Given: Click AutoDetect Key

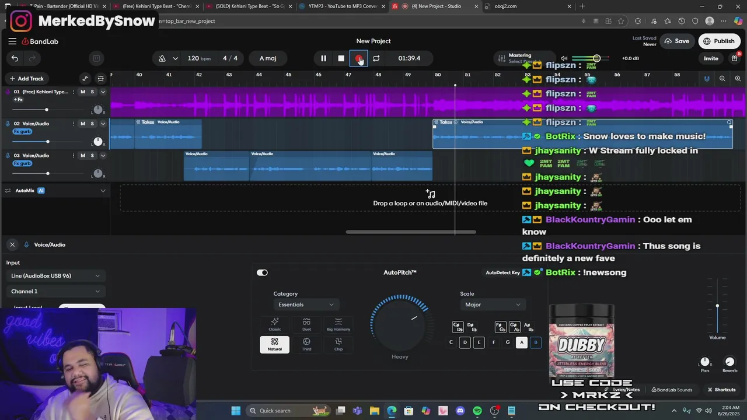Looking at the screenshot, I should pyautogui.click(x=503, y=272).
